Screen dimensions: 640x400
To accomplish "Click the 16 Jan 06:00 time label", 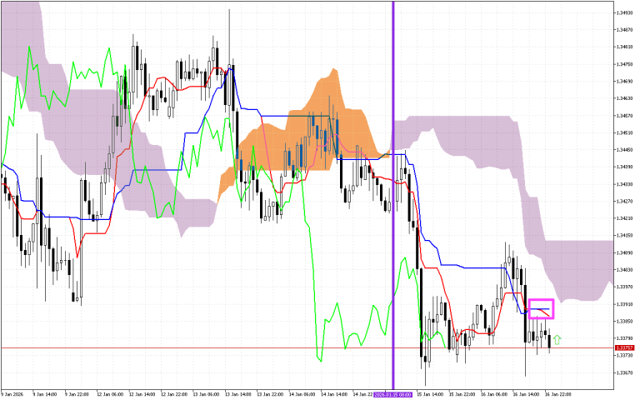I will tap(494, 395).
